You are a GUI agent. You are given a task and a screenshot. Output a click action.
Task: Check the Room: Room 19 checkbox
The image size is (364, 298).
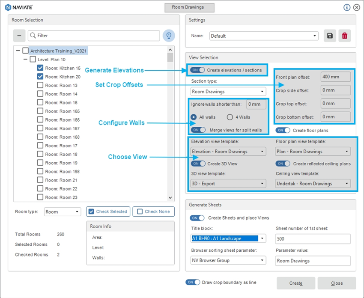40,162
